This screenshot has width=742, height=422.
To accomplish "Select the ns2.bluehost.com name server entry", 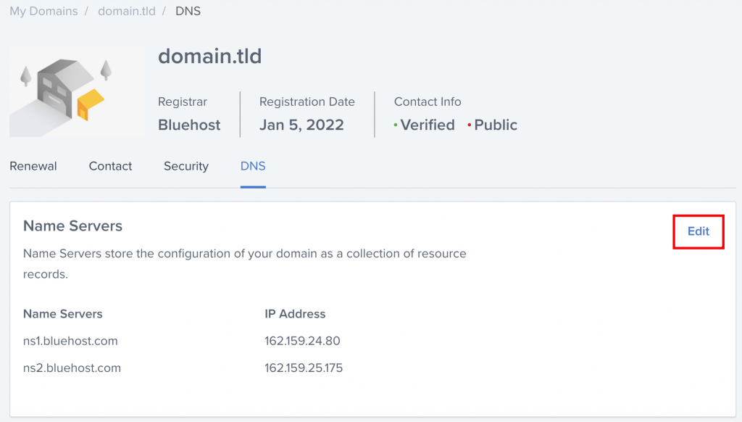I will click(x=70, y=368).
